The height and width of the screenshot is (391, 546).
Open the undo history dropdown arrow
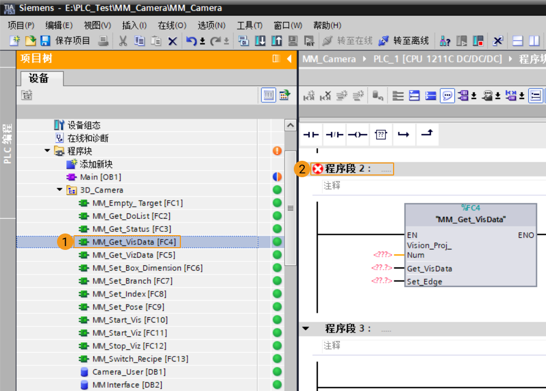[202, 42]
